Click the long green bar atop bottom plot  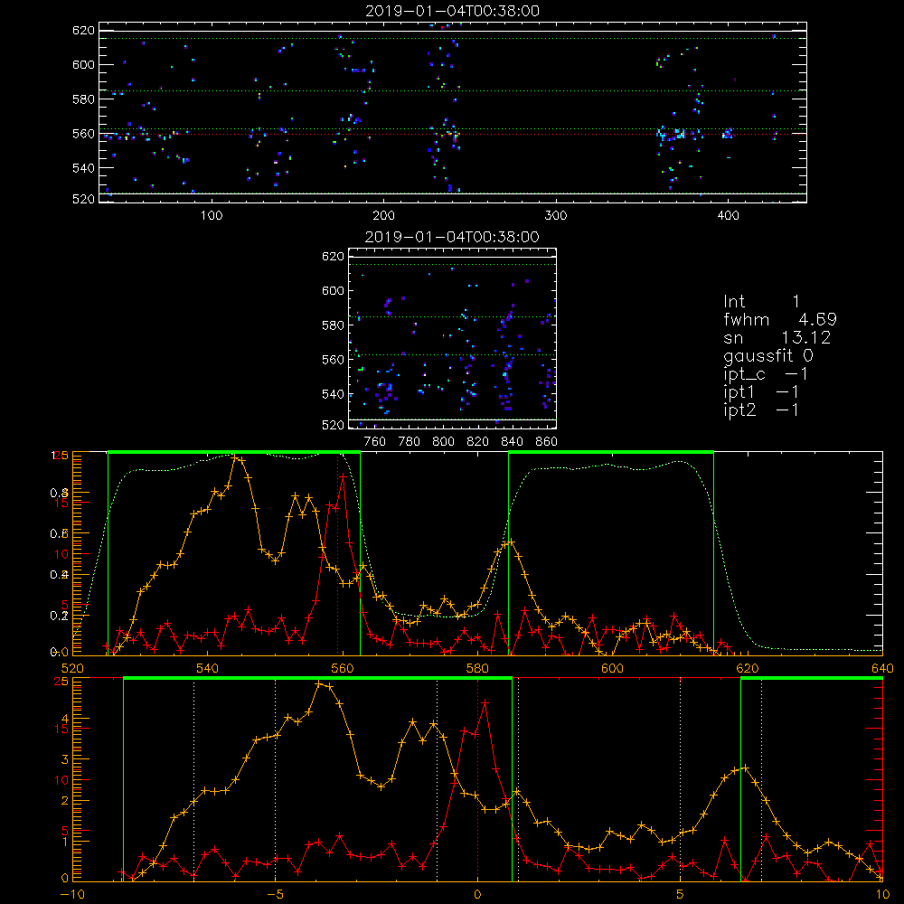317,679
